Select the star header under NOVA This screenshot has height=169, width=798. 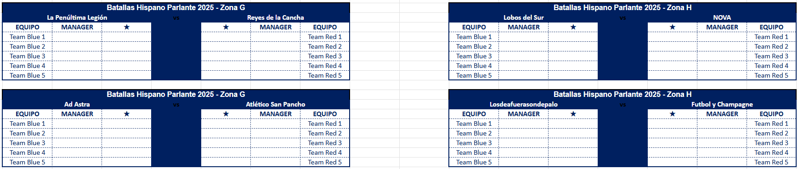pos(672,27)
